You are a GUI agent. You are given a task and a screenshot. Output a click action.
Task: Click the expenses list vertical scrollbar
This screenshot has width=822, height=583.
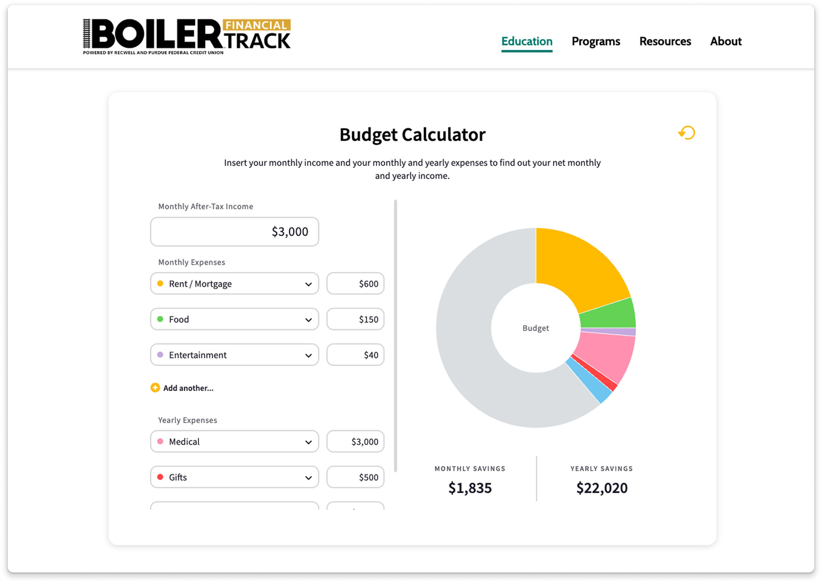tap(395, 336)
